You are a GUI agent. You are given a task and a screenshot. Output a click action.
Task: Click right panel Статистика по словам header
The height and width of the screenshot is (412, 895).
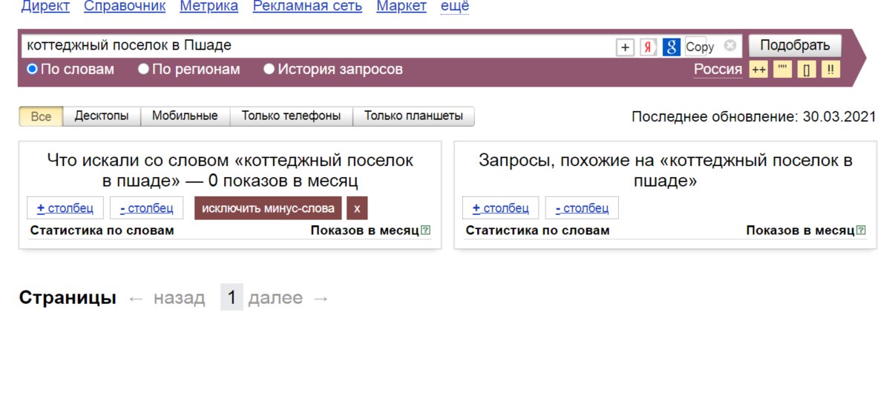pos(537,230)
